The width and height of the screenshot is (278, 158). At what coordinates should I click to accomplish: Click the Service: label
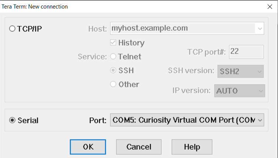pyautogui.click(x=92, y=57)
